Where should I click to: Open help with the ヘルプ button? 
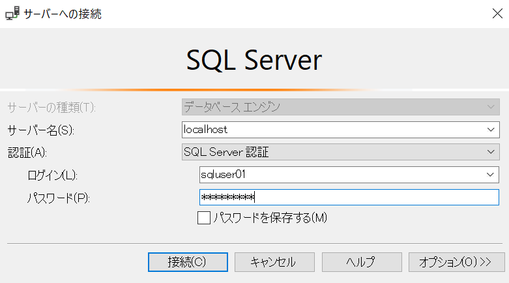tap(362, 262)
